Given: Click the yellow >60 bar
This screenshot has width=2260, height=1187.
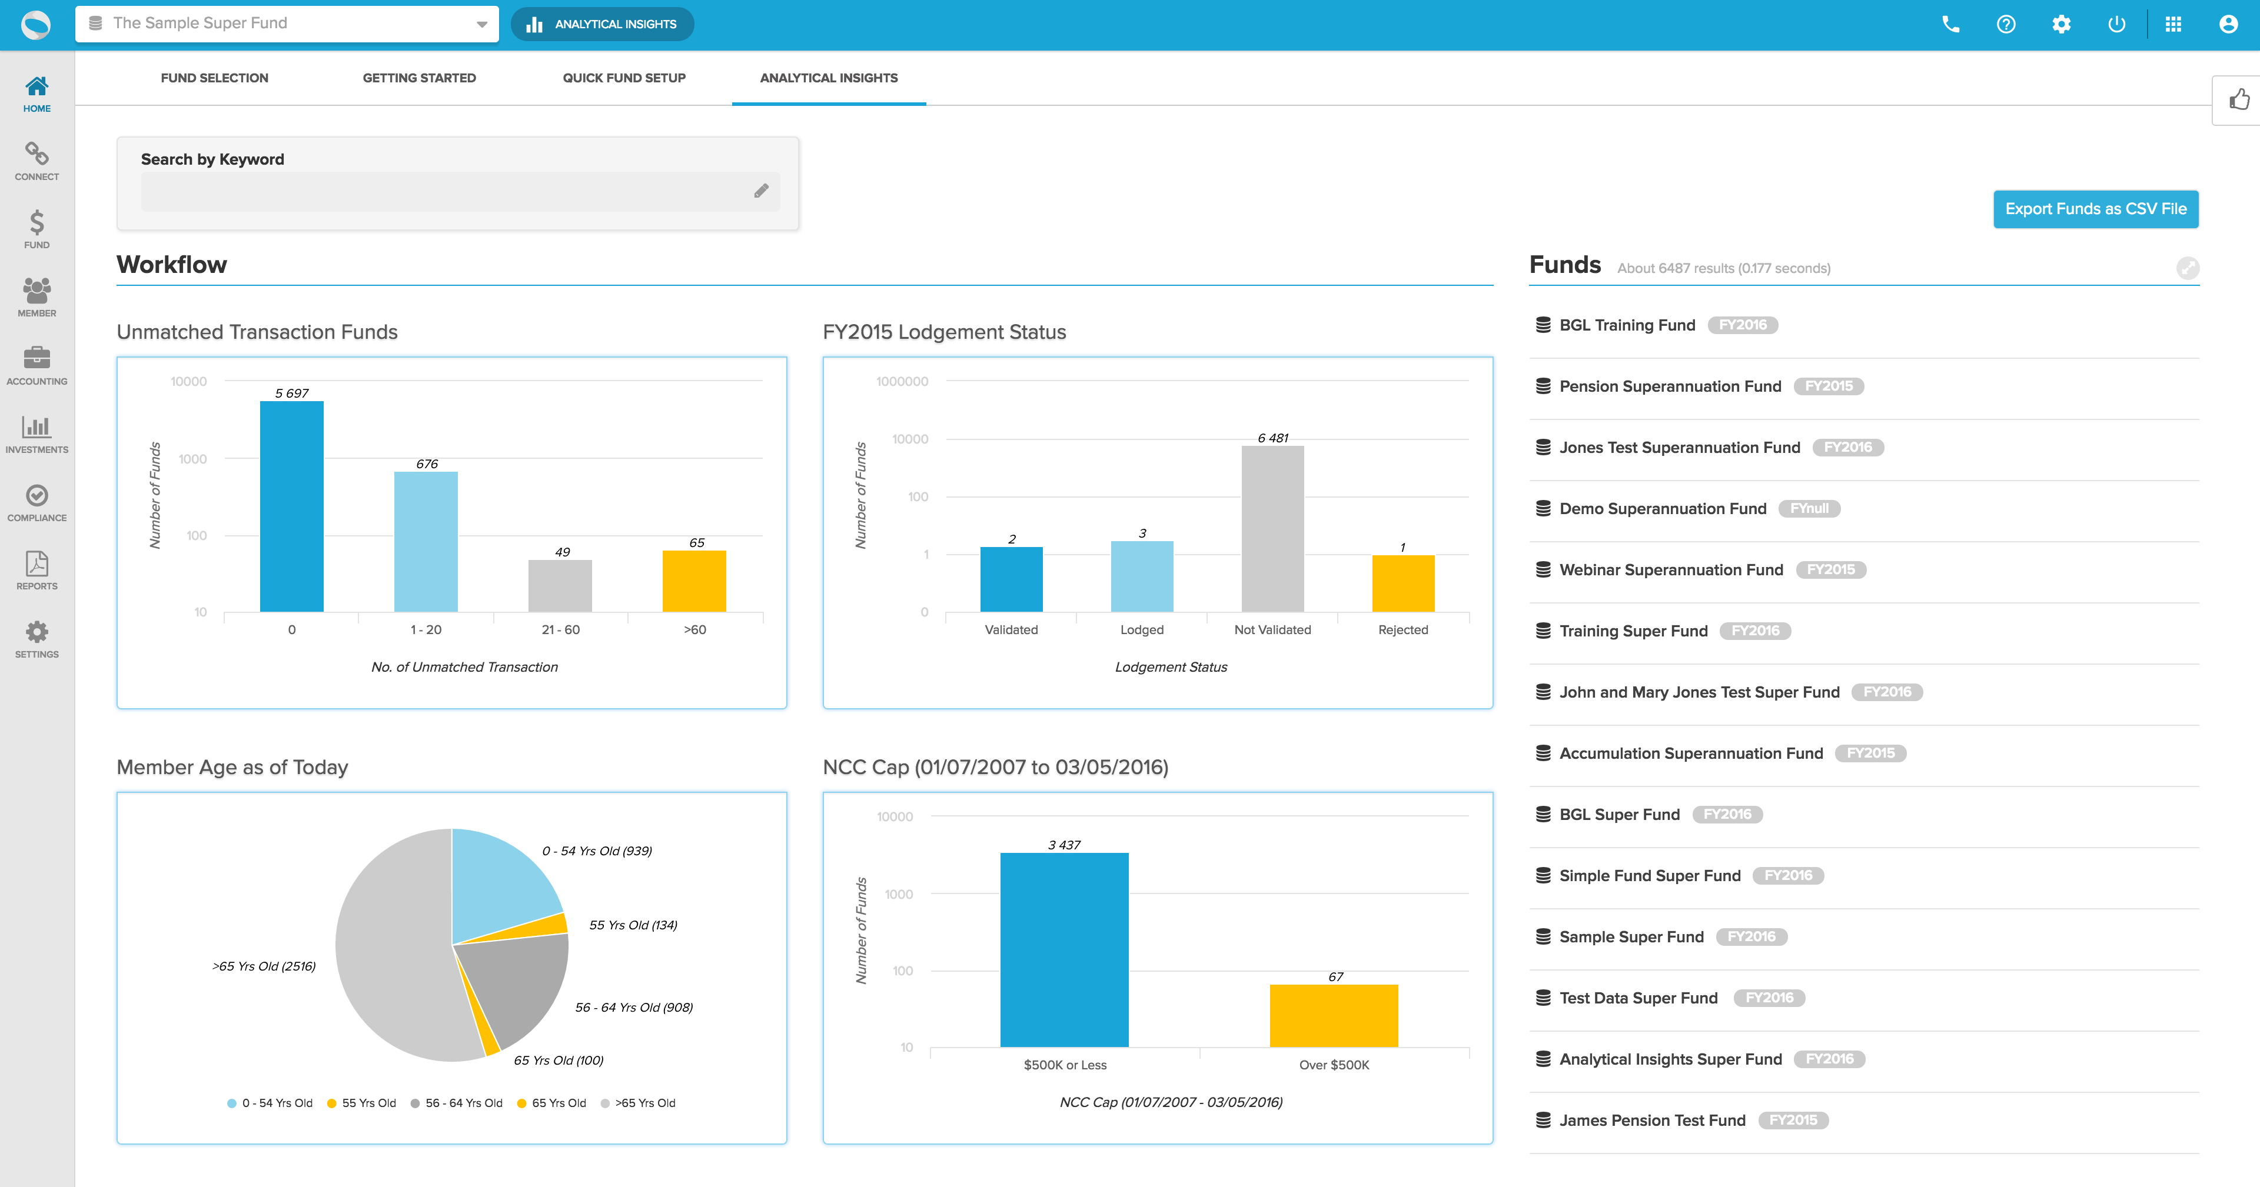Looking at the screenshot, I should click(694, 581).
